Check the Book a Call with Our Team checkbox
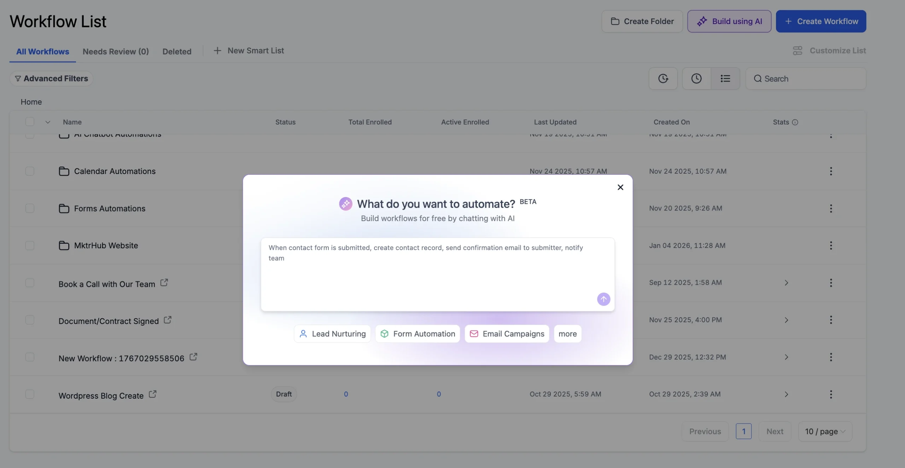 pos(30,283)
